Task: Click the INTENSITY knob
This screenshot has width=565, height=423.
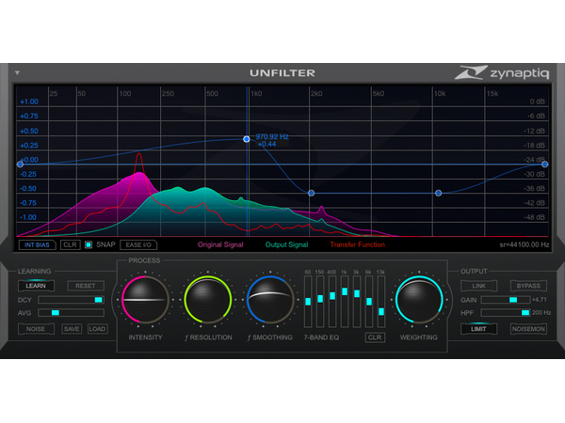Action: (145, 300)
